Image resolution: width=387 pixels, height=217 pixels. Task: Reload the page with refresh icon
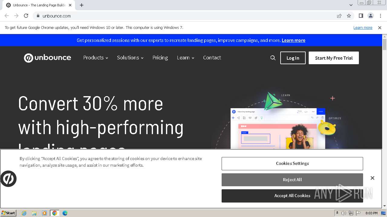pyautogui.click(x=26, y=16)
